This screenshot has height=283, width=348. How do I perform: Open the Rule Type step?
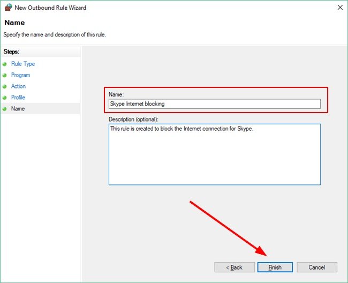(23, 64)
